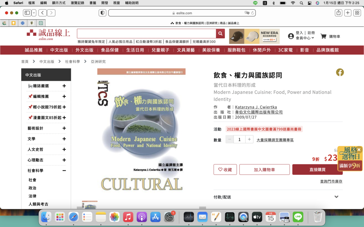
Task: Open a new tab with plus icon
Action: coord(348,13)
